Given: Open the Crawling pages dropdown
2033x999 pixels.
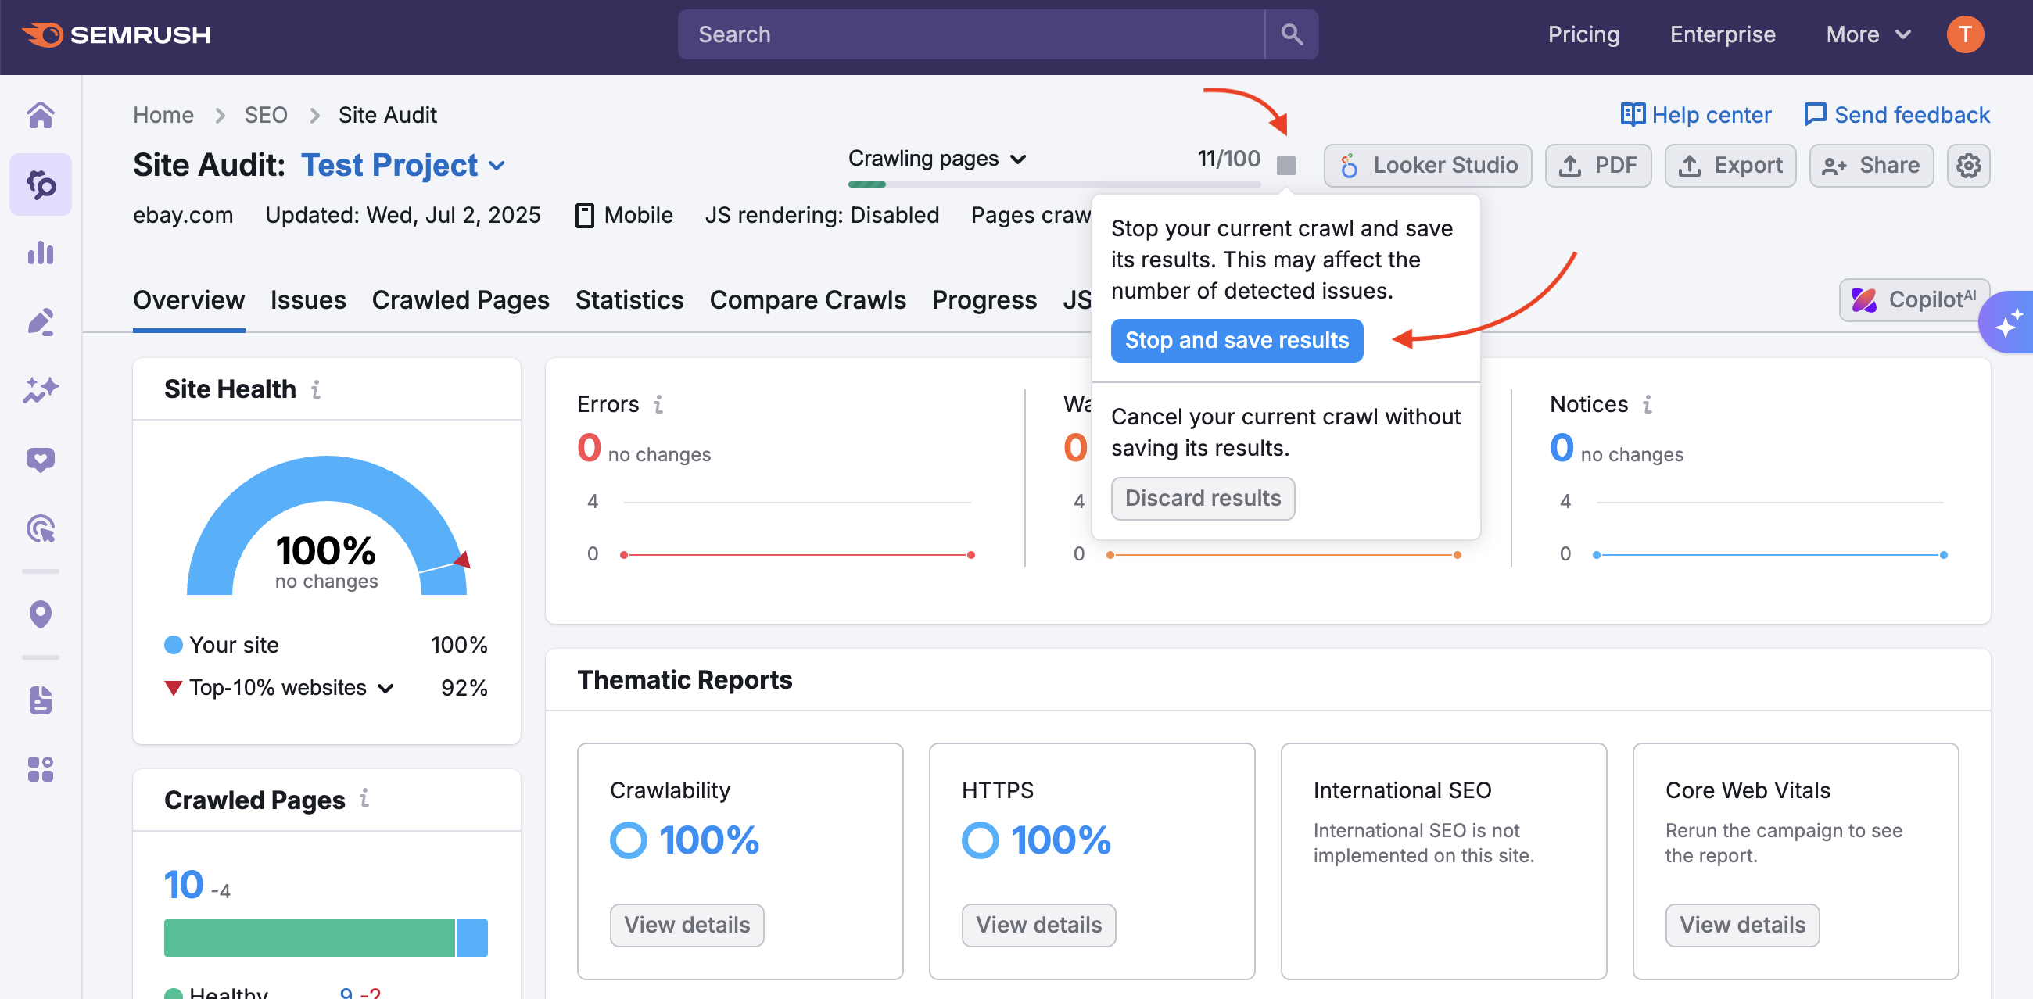Looking at the screenshot, I should point(938,158).
